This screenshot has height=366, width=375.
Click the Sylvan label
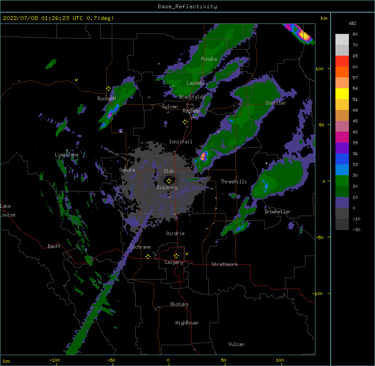point(170,106)
